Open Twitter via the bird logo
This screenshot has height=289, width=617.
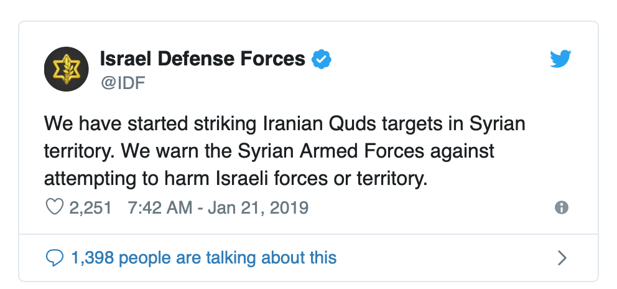click(560, 59)
